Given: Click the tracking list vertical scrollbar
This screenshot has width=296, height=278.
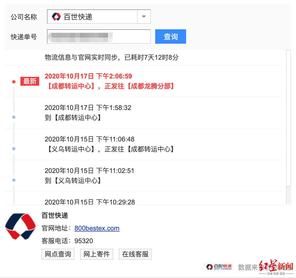Looking at the screenshot, I should (289, 127).
